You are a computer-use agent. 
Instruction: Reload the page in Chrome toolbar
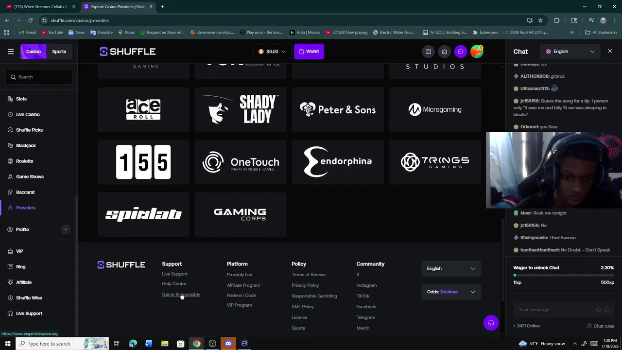30,20
